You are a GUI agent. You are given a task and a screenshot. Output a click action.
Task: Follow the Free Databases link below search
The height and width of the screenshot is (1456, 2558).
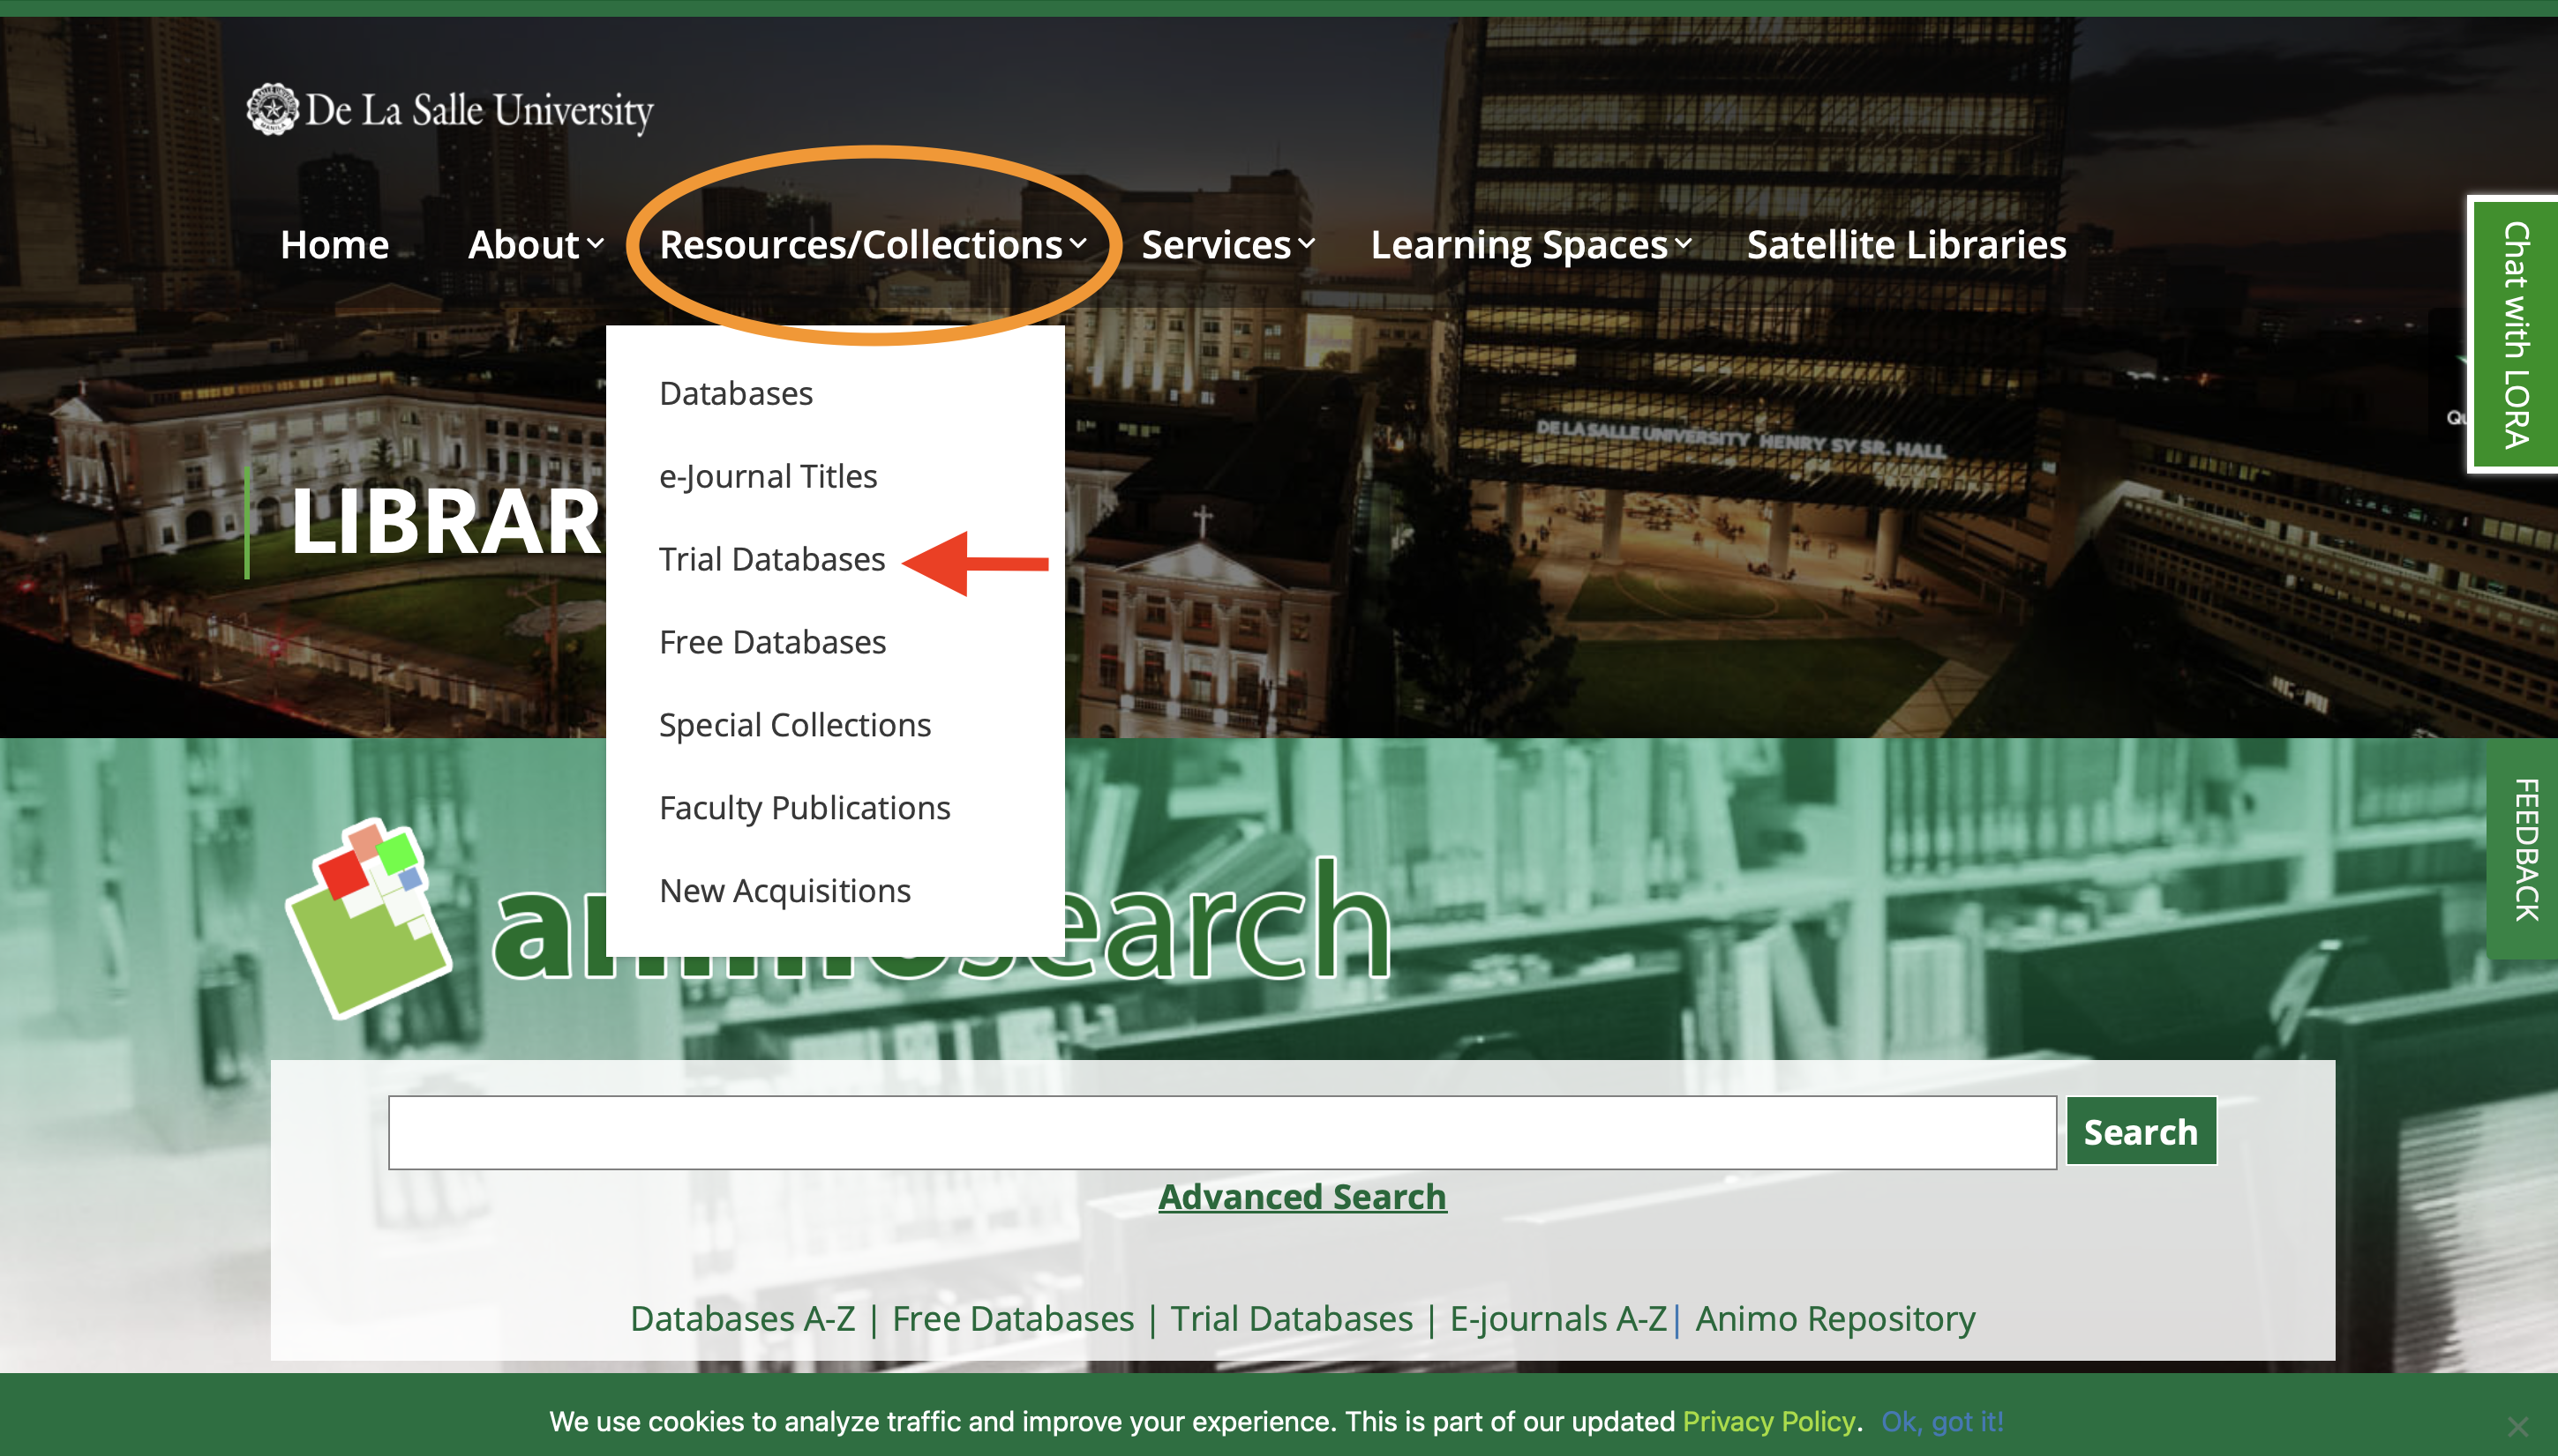click(x=1012, y=1319)
